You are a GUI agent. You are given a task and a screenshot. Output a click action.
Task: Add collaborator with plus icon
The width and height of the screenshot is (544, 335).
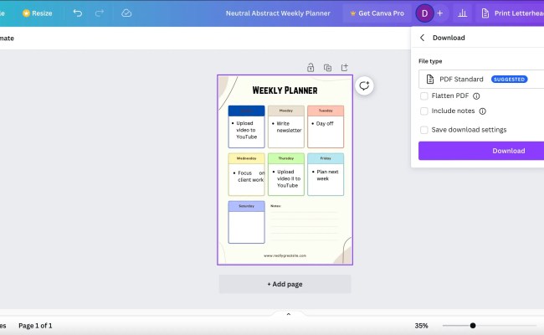tap(440, 13)
